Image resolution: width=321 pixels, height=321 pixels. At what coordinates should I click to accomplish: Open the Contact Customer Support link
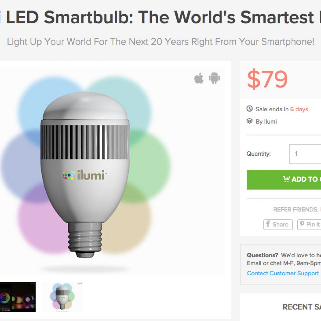click(x=283, y=273)
